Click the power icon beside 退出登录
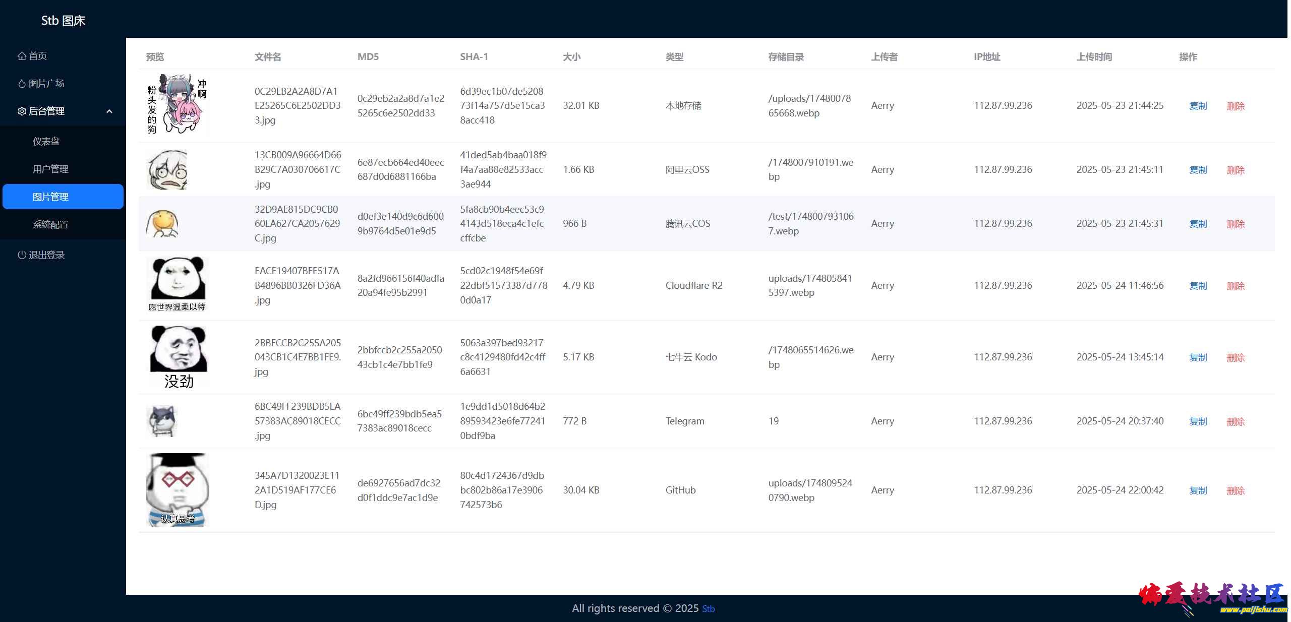 22,255
